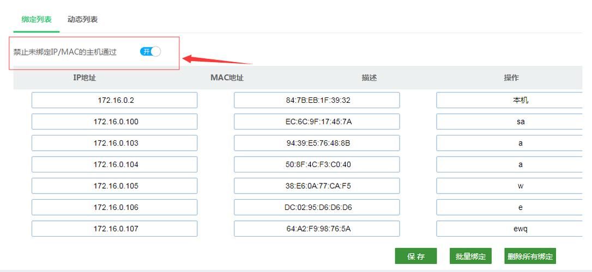Click the 批量绑定 button

tap(470, 256)
